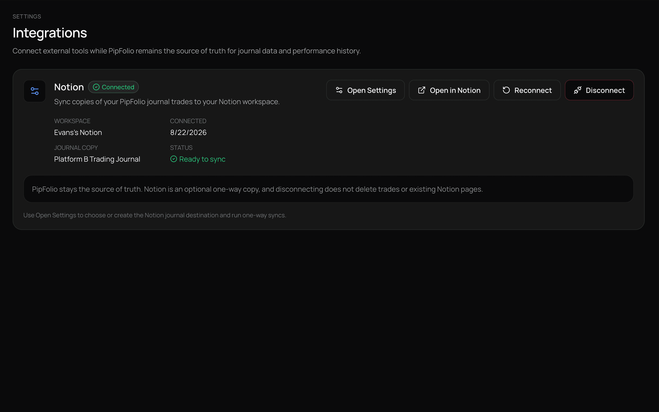This screenshot has height=412, width=659.
Task: Click the green check icon beside Ready to sync
Action: (174, 159)
